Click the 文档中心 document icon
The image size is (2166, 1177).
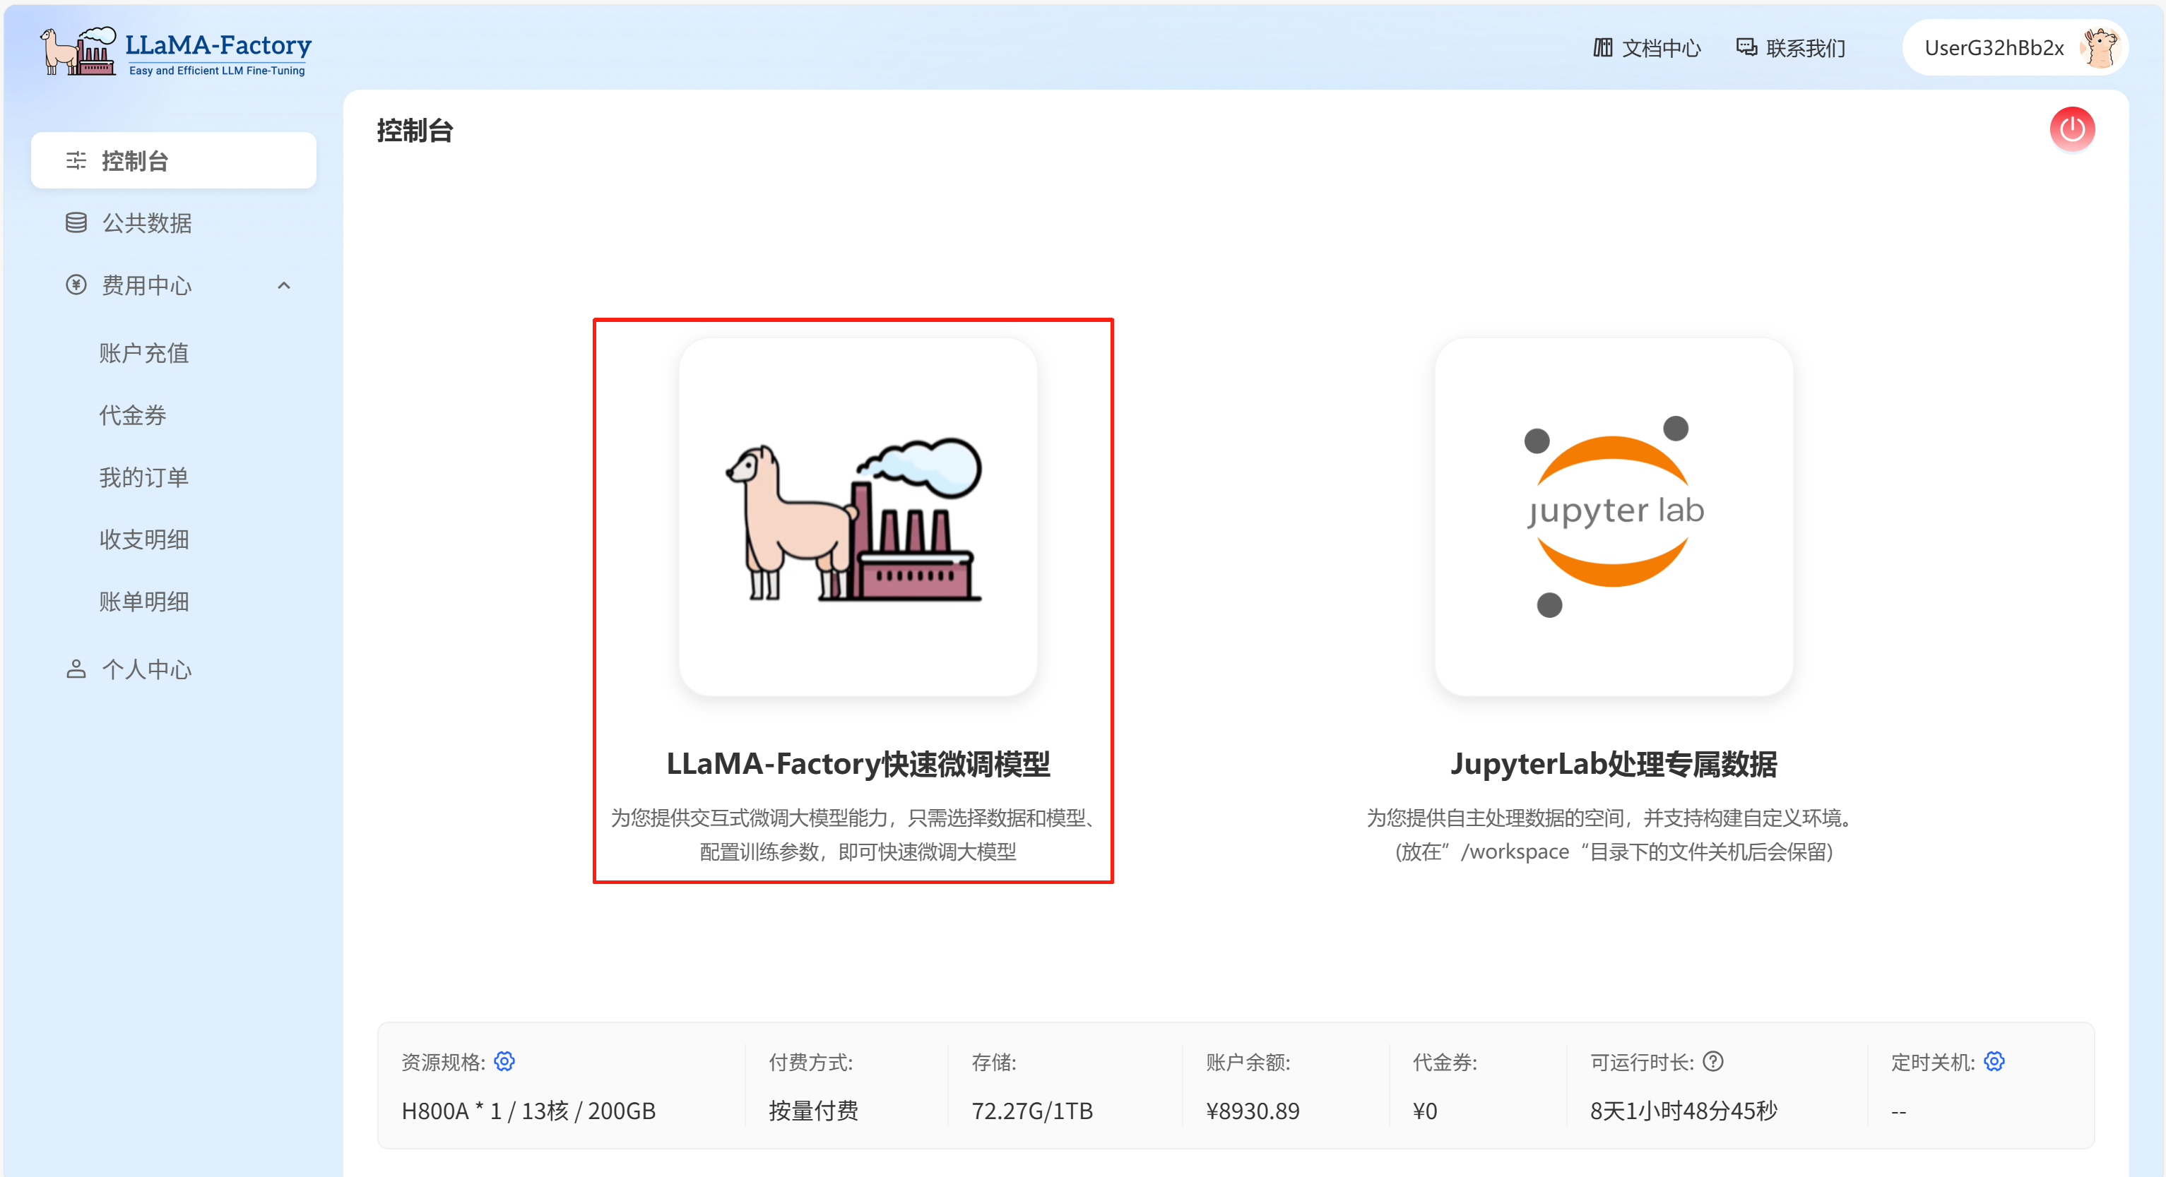[x=1603, y=47]
